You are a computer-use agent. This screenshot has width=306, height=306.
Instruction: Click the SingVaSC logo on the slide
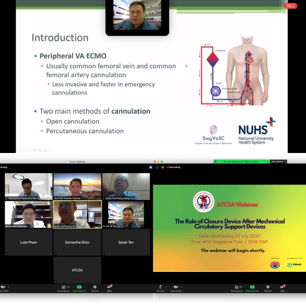213,135
